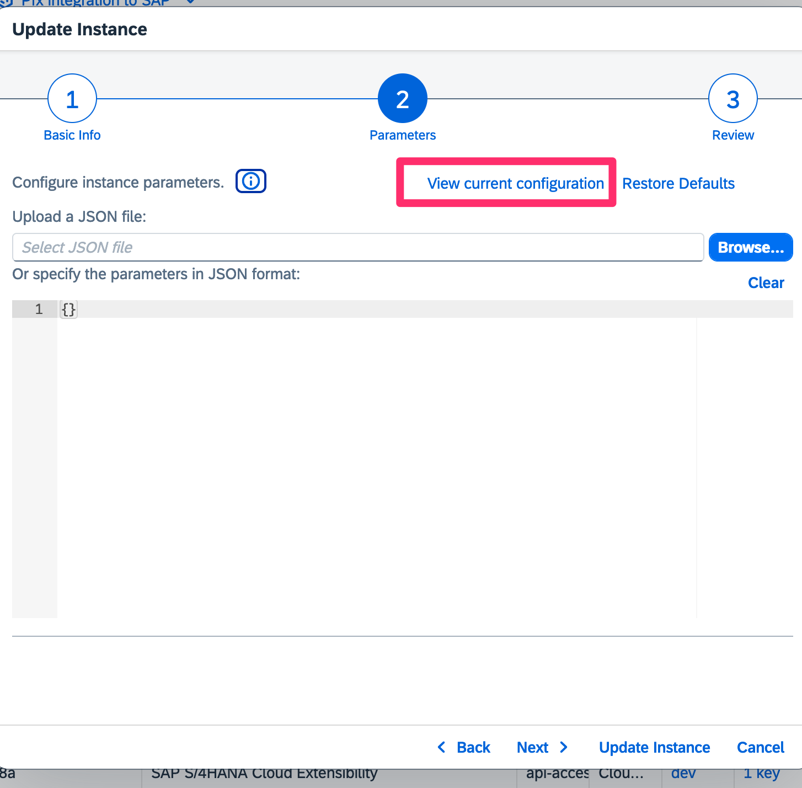
Task: Select wizard step 1 Basic Info circle
Action: pyautogui.click(x=72, y=98)
